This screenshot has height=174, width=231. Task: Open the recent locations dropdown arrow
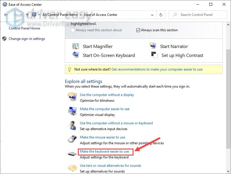[x=21, y=15]
